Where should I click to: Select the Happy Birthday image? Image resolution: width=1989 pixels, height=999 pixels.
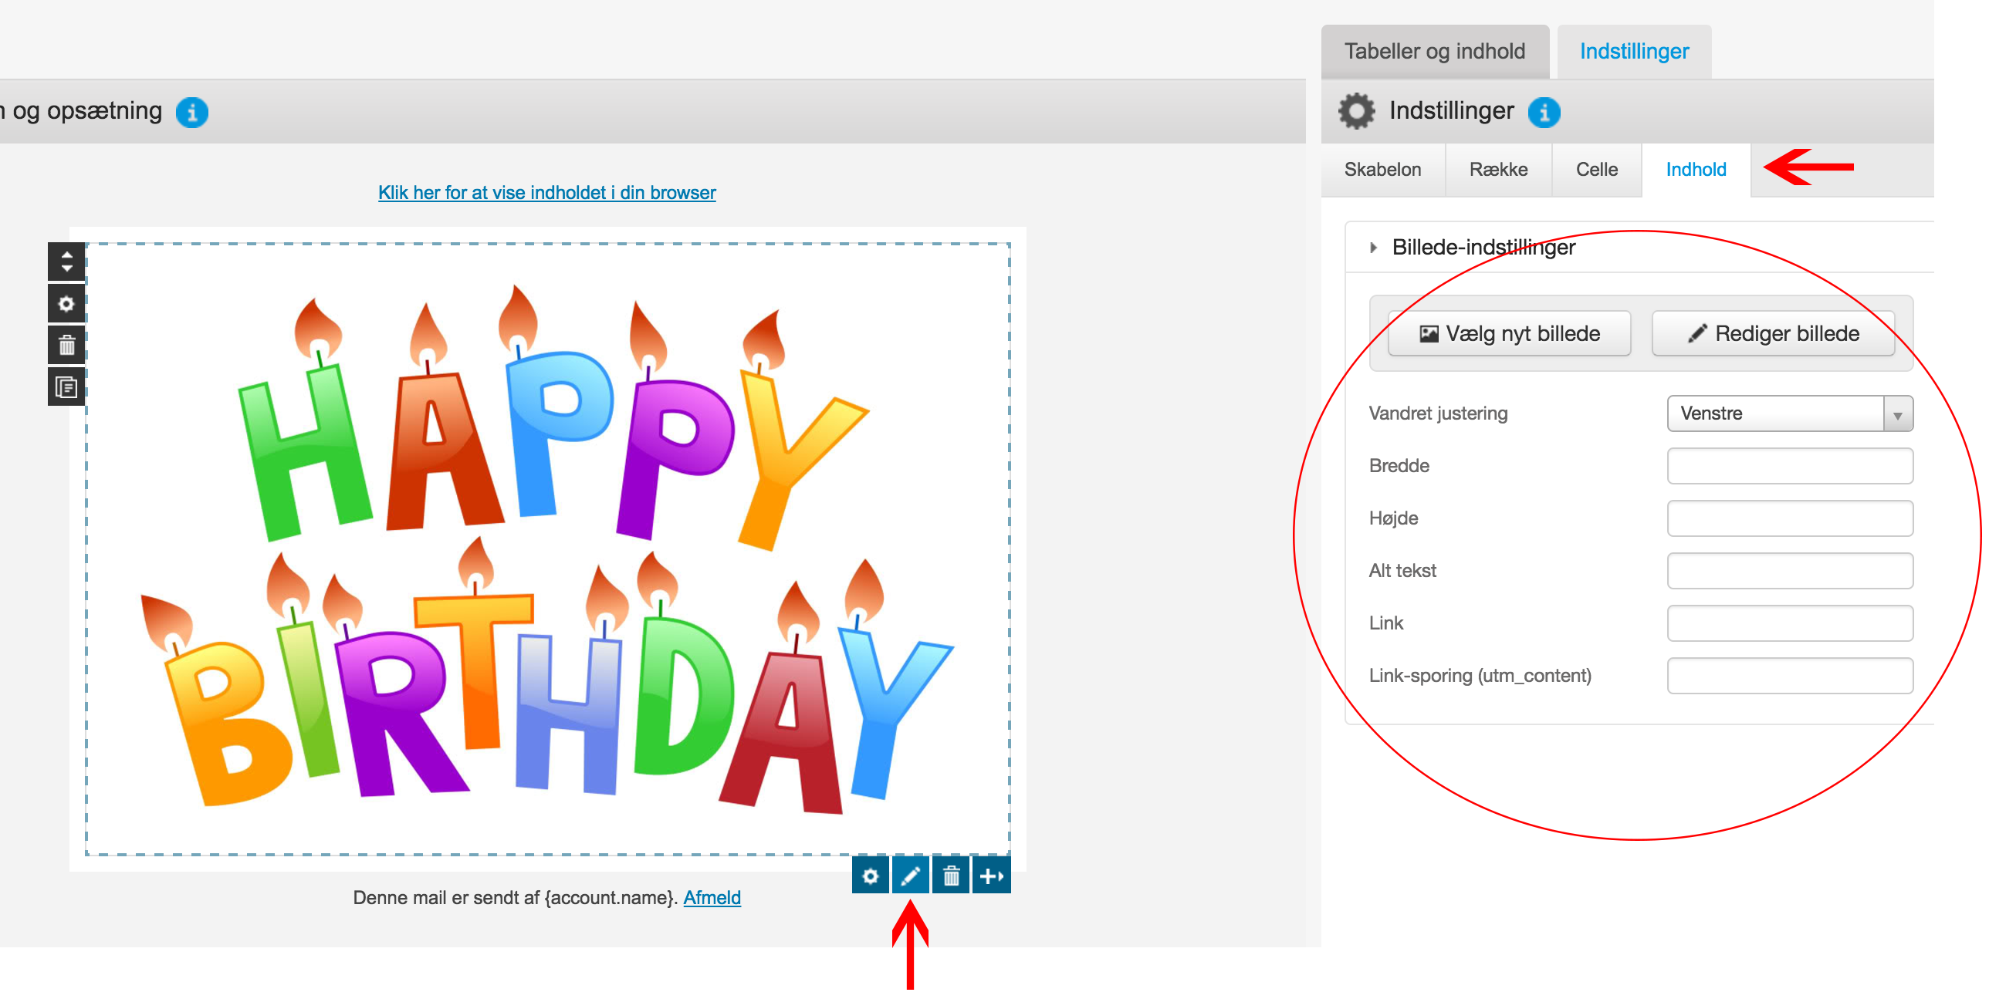pos(546,548)
